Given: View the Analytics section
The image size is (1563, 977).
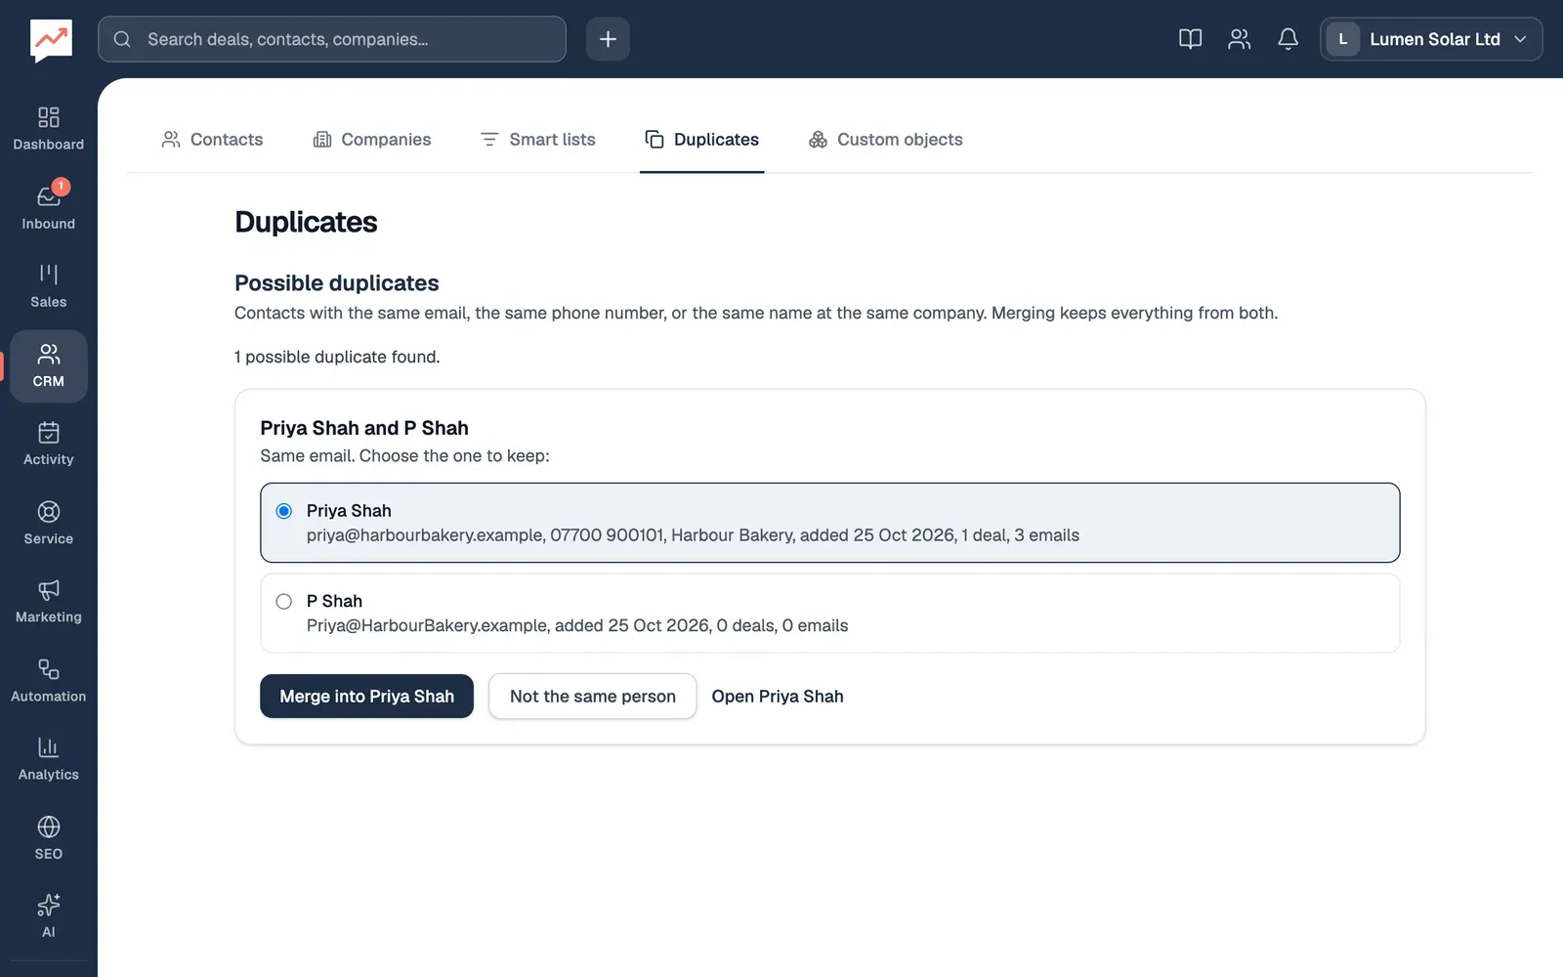Looking at the screenshot, I should click(x=49, y=758).
